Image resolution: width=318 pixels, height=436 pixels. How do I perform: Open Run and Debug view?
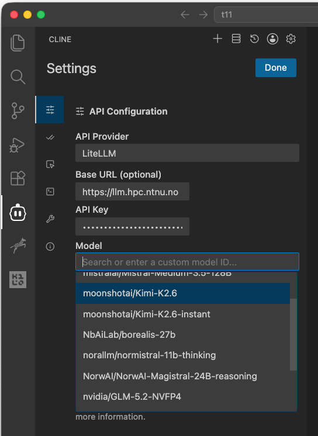click(18, 145)
